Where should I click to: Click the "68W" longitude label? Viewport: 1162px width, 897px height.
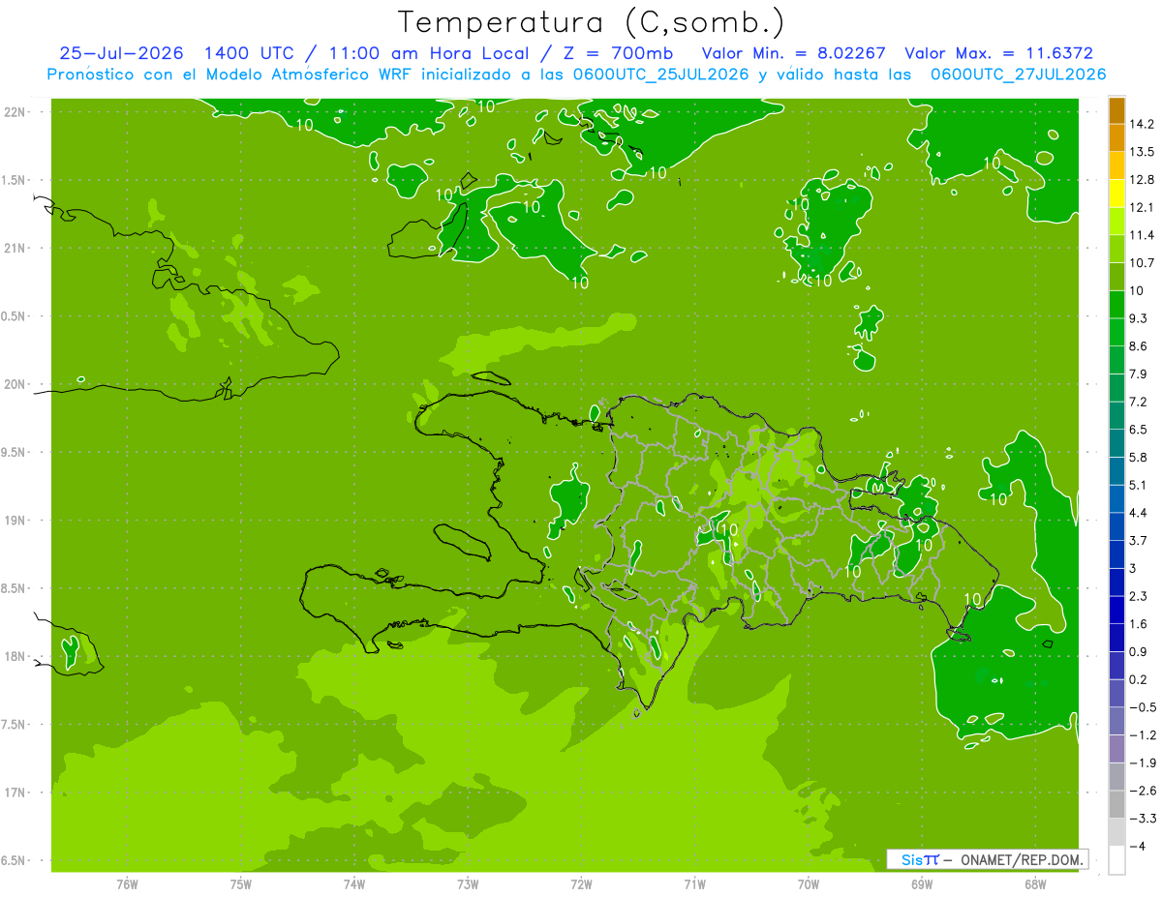[x=1034, y=883]
